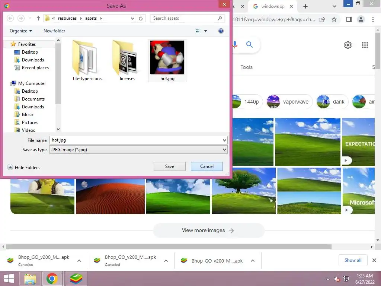The height and width of the screenshot is (286, 381).
Task: Start Google voice search microphone
Action: [x=235, y=45]
